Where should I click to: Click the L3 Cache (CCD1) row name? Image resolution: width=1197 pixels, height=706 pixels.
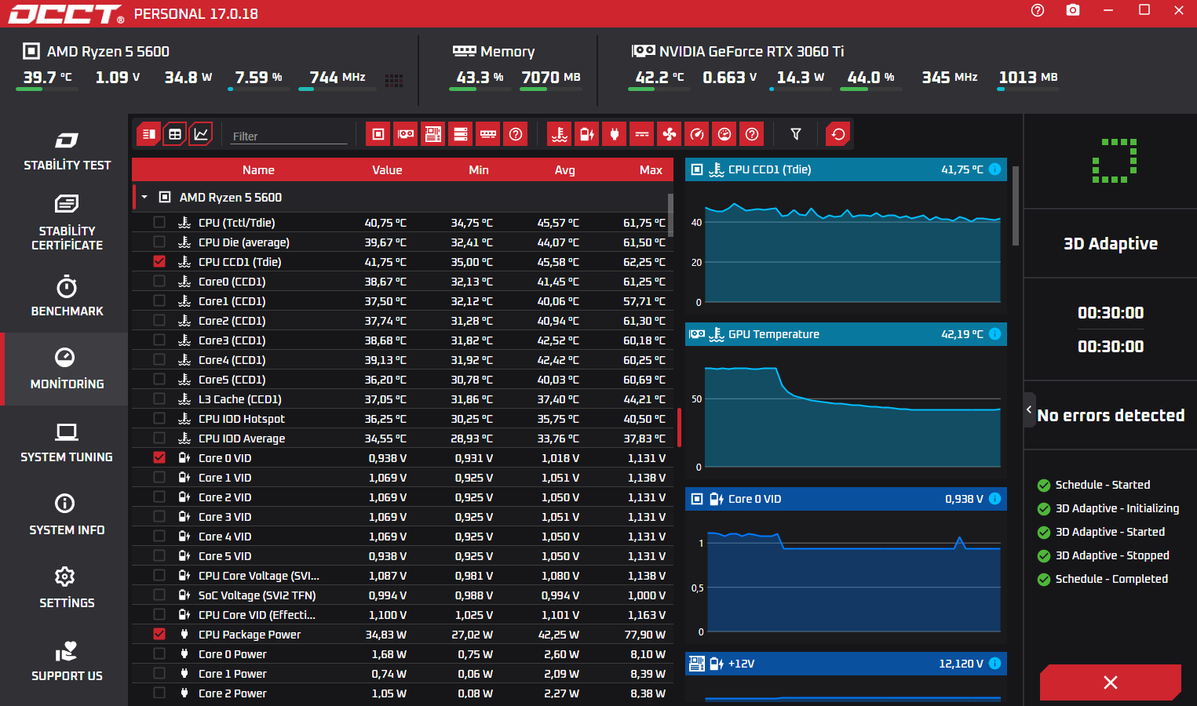pos(239,399)
